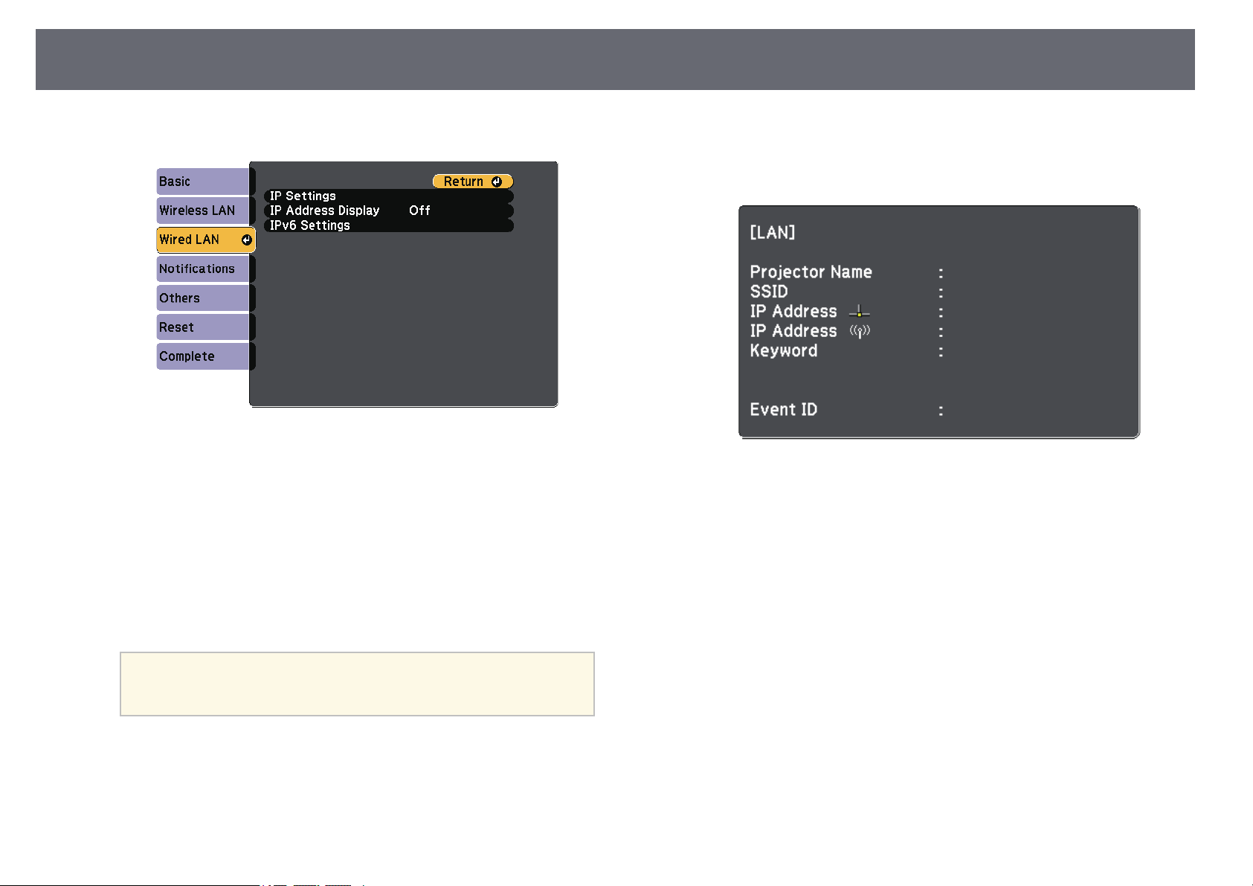This screenshot has height=886, width=1253.
Task: Open the IP Settings entry
Action: click(x=389, y=196)
